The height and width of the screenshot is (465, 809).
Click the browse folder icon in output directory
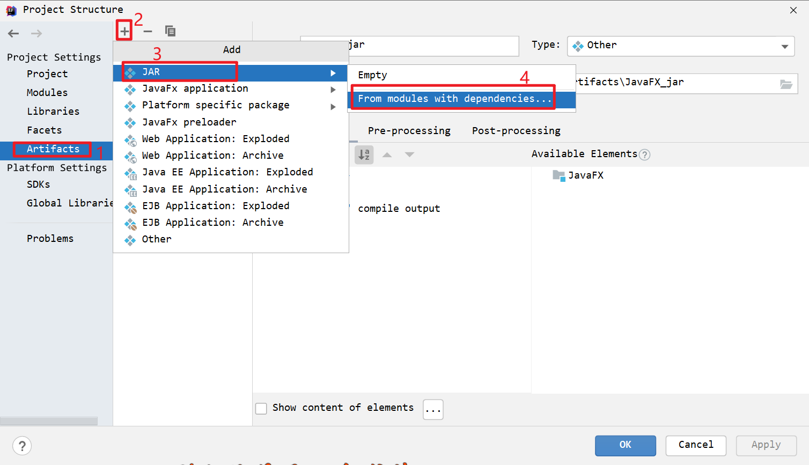tap(786, 84)
